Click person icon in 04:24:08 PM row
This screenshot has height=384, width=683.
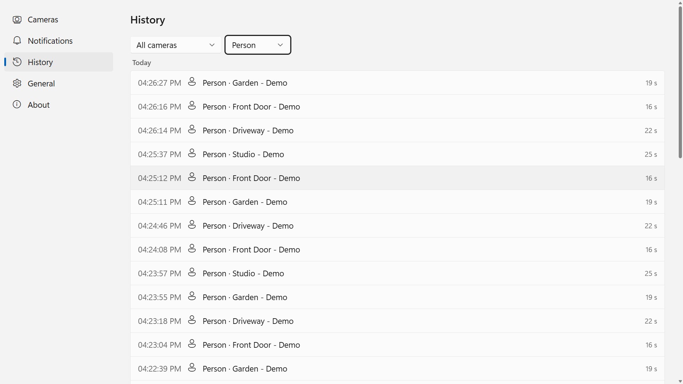pos(192,249)
